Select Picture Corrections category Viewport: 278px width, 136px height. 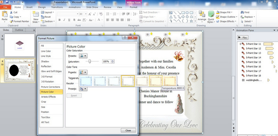51,87
